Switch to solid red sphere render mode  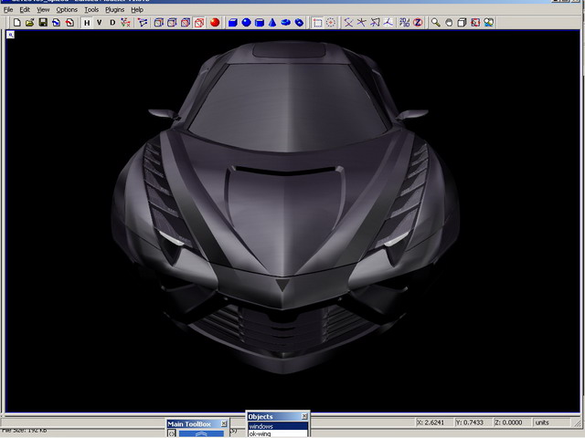coord(214,22)
